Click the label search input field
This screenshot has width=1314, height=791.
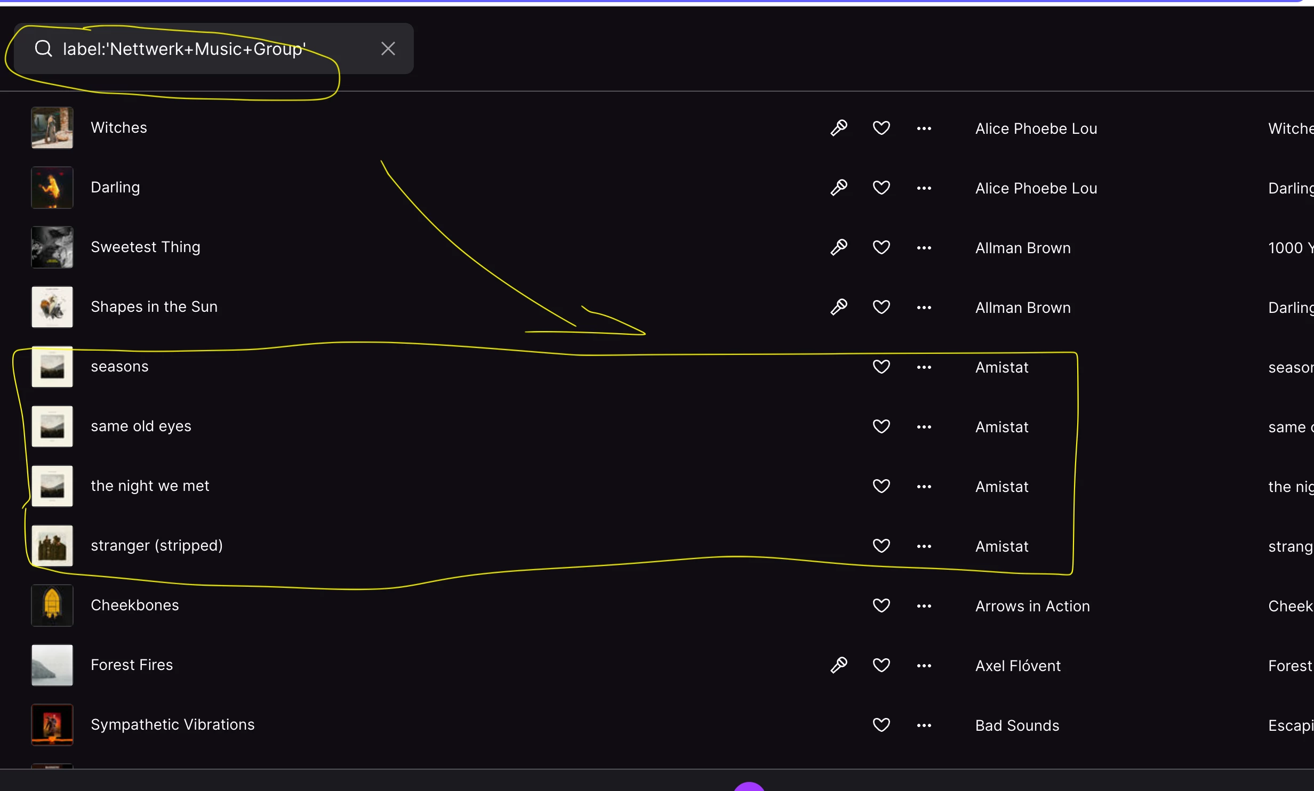click(213, 49)
